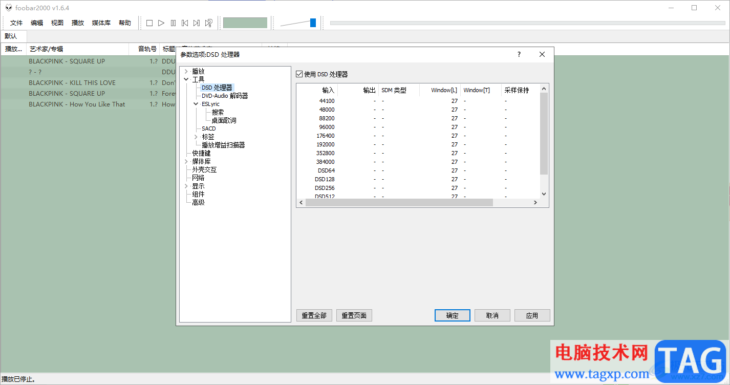Select the 44100 input row
Viewport: 730px width, 385px height.
(418, 101)
